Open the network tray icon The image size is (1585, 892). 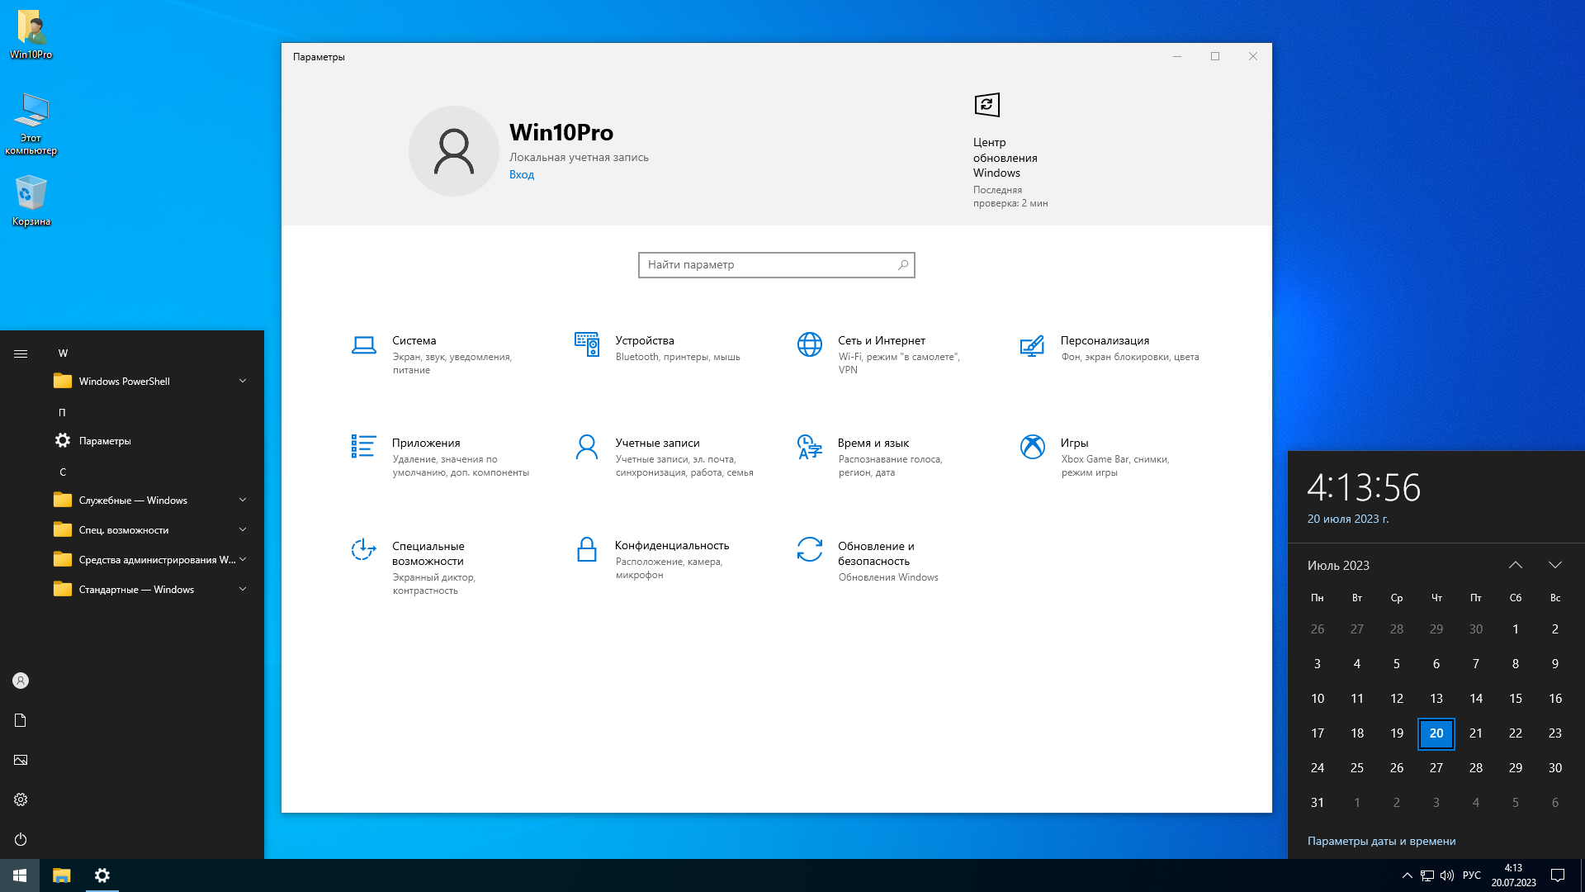click(x=1427, y=875)
